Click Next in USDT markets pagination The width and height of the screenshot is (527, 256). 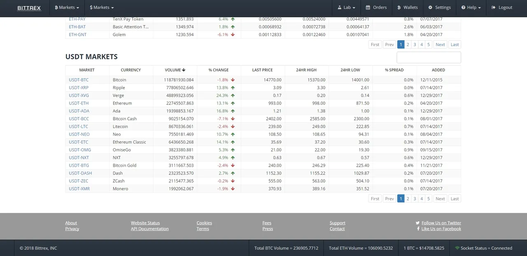(x=440, y=199)
